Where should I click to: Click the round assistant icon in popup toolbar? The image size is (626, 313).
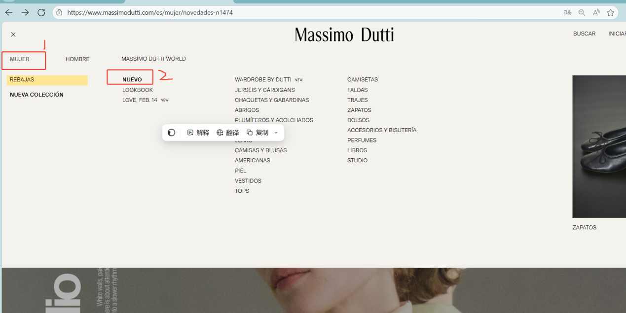[171, 133]
